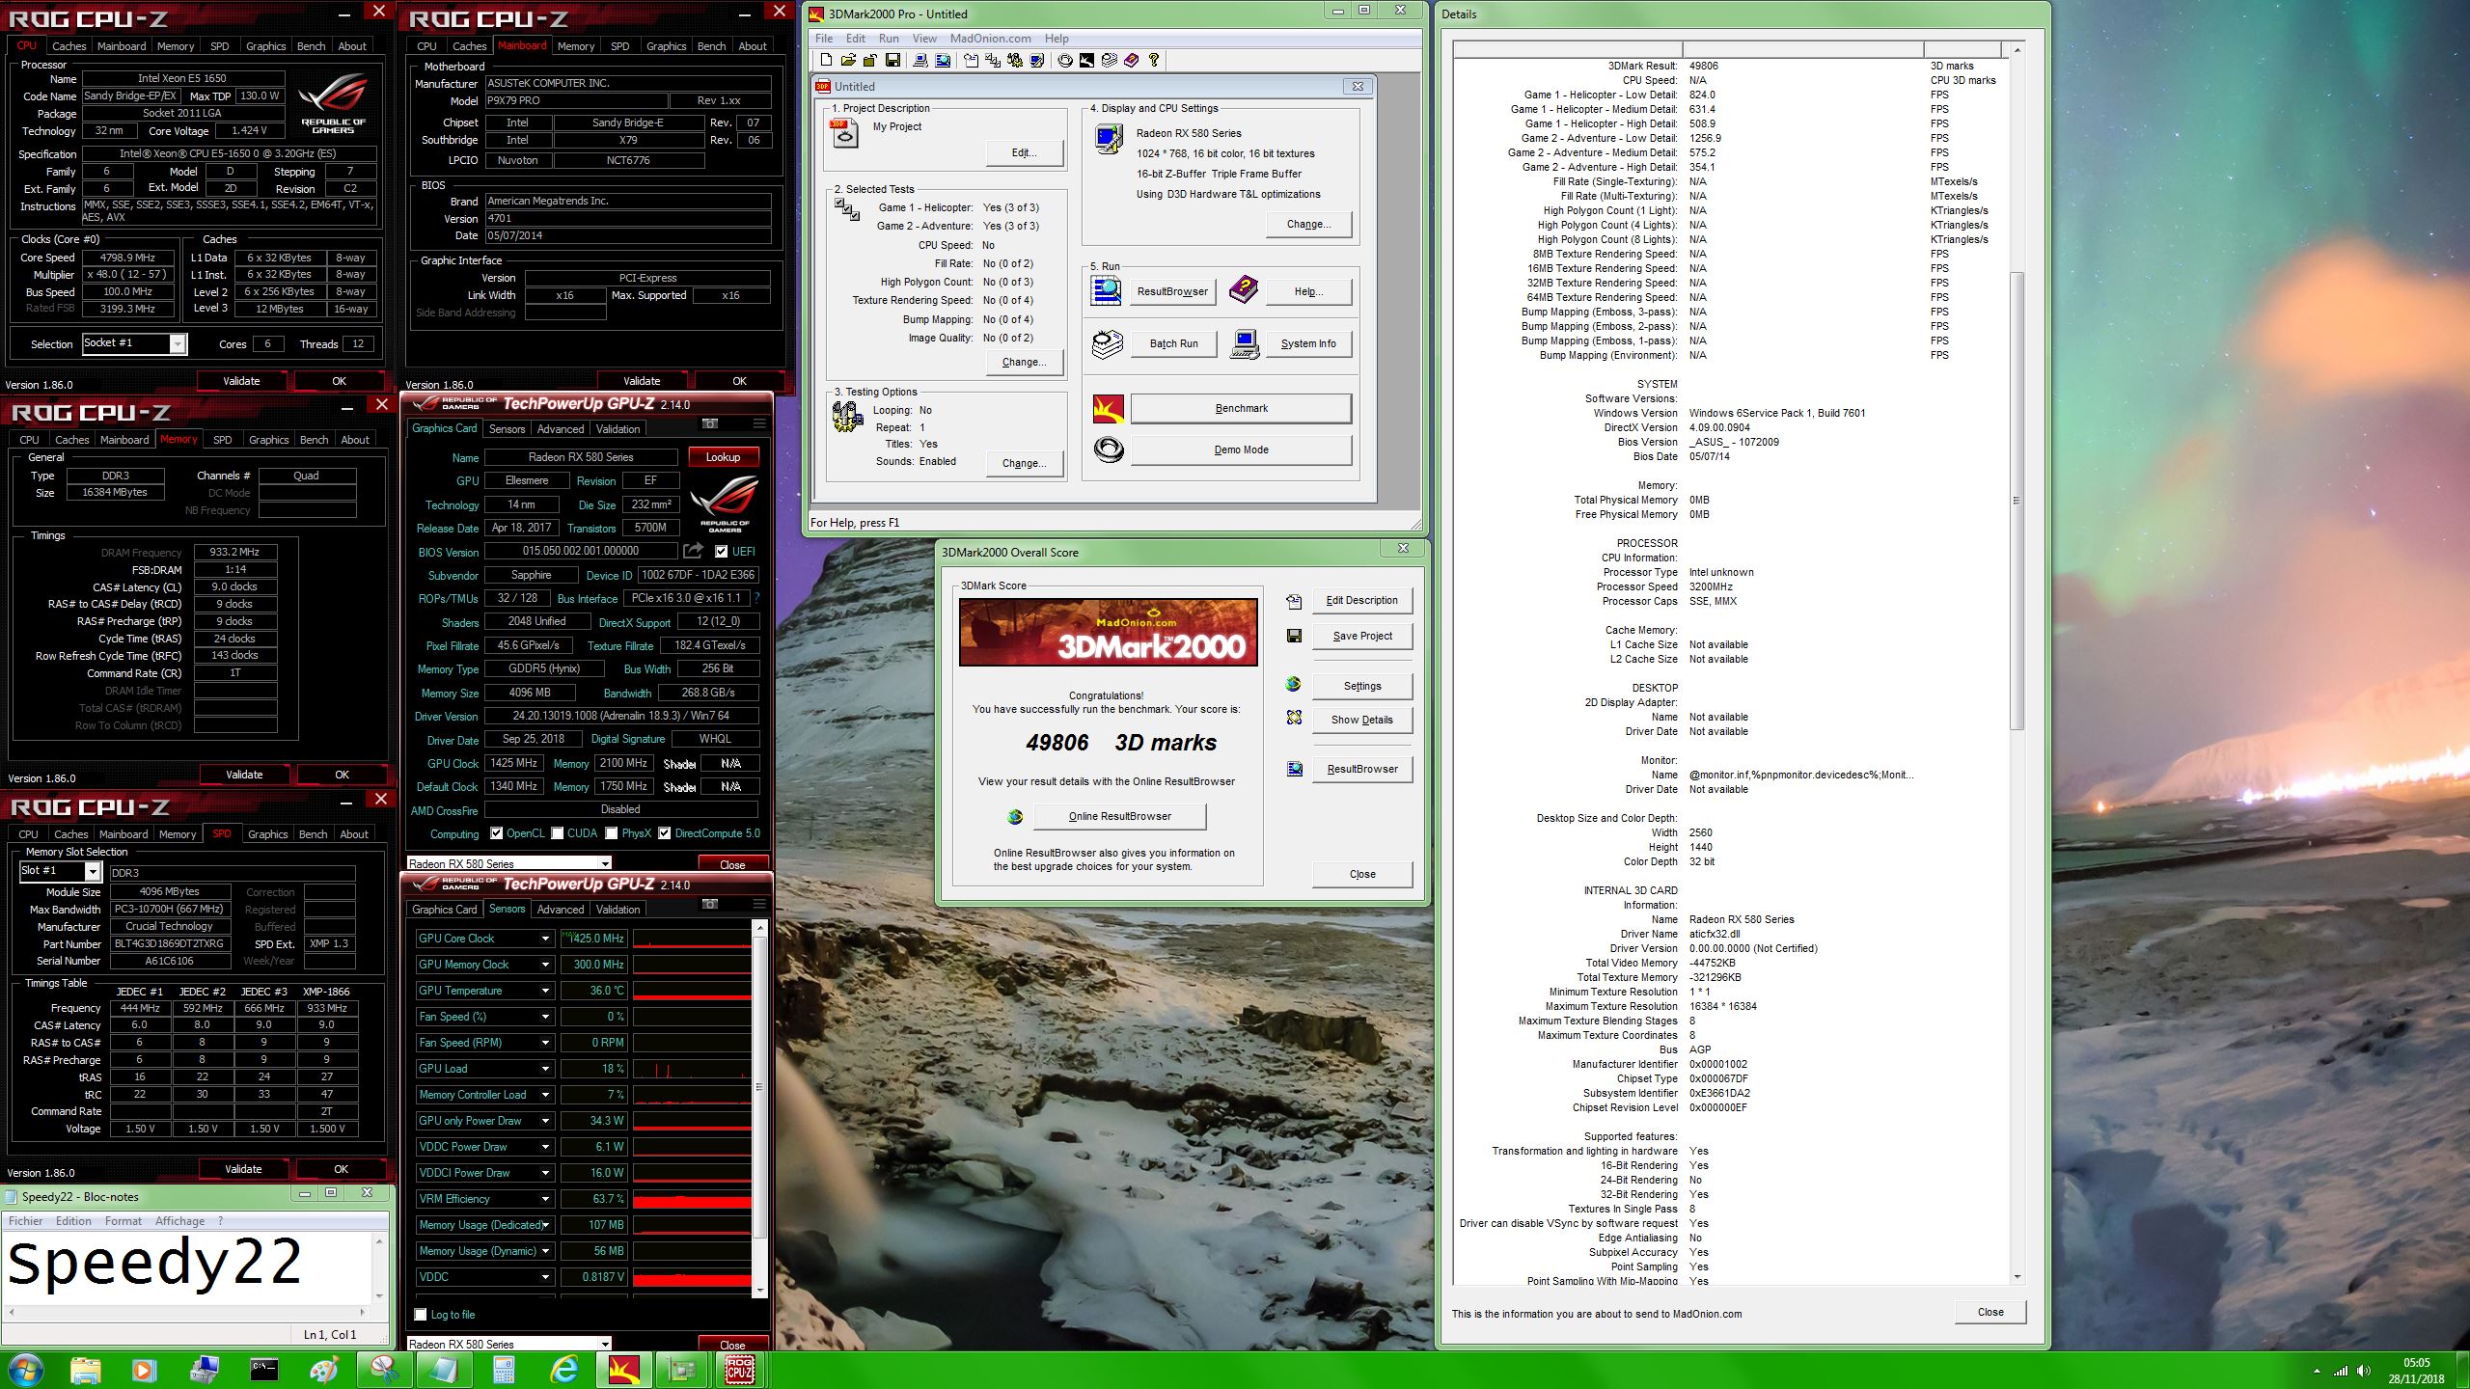This screenshot has width=2470, height=1389.
Task: Open GPU Temperature sensor dropdown
Action: (545, 991)
